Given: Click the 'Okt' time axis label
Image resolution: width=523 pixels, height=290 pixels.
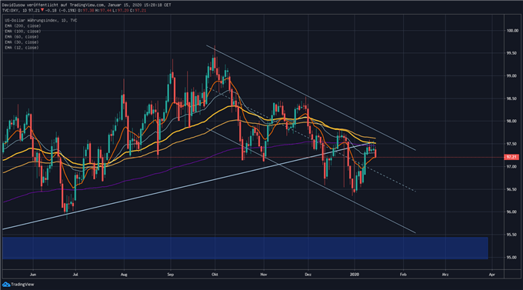Looking at the screenshot, I should (215, 275).
